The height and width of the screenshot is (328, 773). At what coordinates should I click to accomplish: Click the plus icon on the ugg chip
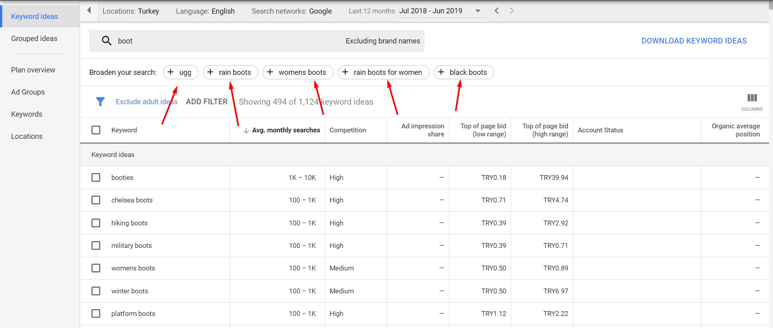click(x=170, y=72)
